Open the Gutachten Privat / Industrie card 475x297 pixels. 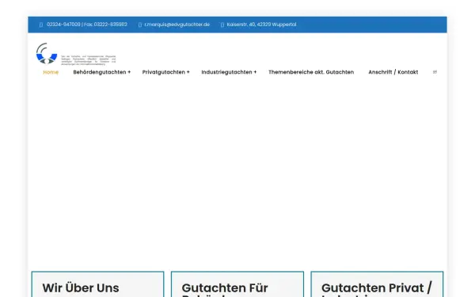point(377,284)
